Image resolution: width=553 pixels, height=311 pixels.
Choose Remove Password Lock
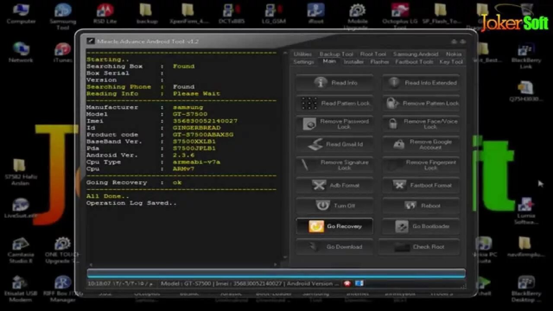(x=334, y=124)
